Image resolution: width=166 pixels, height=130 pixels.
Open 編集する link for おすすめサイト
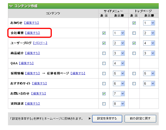point(40,83)
